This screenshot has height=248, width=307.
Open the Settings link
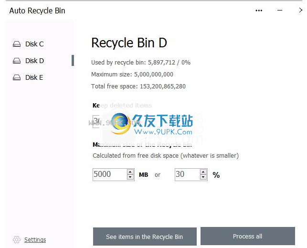pyautogui.click(x=35, y=239)
